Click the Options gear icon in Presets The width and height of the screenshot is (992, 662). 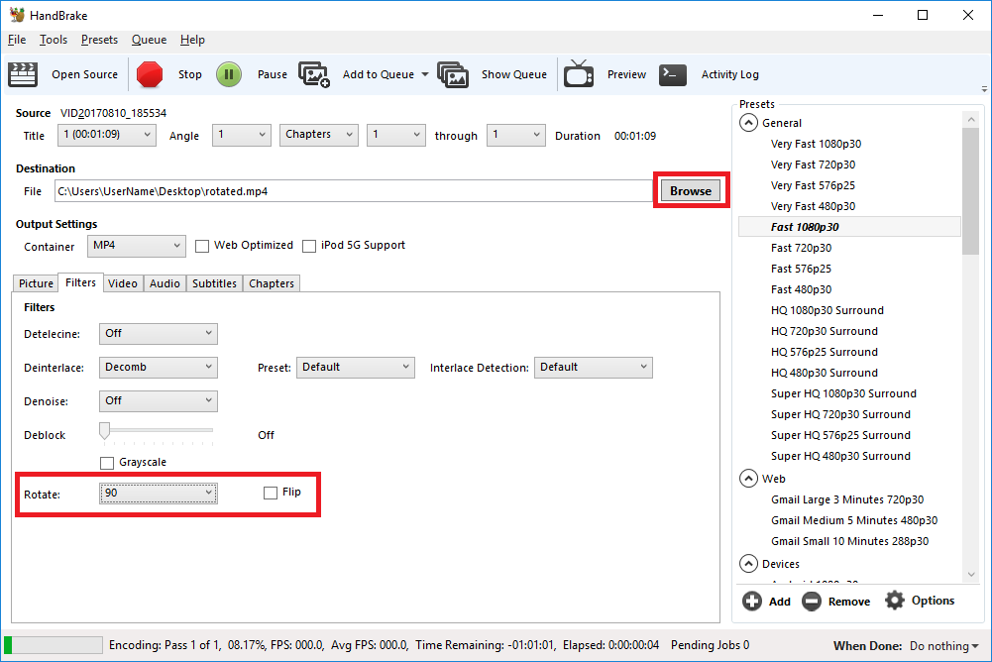(895, 601)
